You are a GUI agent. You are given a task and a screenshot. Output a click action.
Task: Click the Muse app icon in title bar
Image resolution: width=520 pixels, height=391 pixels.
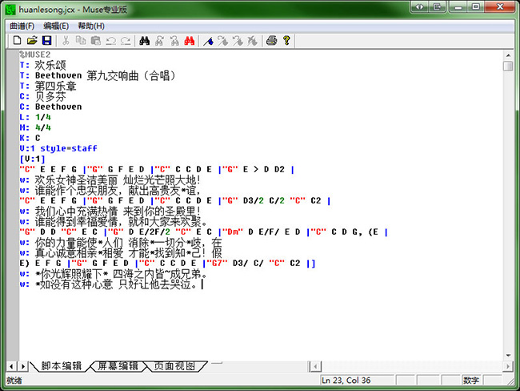pos(10,10)
